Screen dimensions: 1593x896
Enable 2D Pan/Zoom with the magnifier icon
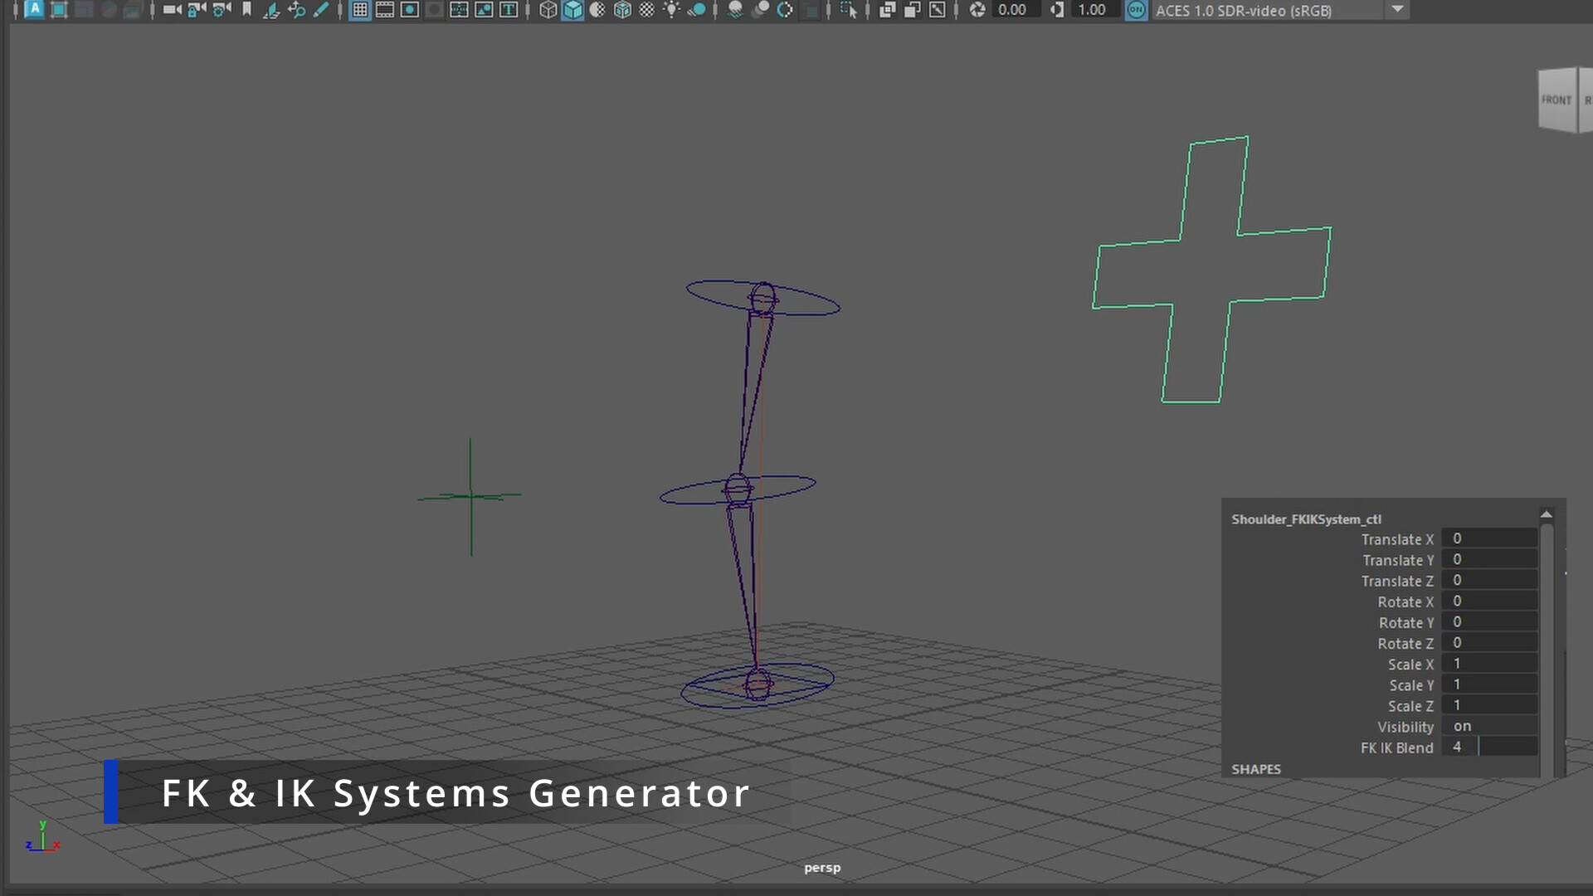tap(296, 11)
